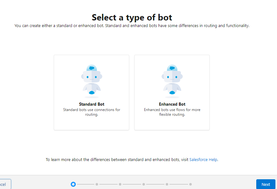Click the partially visible Cancel button
The image size is (277, 189).
point(4,184)
